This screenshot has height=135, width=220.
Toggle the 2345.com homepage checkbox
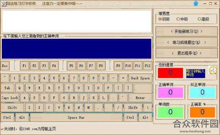(x=2, y=129)
